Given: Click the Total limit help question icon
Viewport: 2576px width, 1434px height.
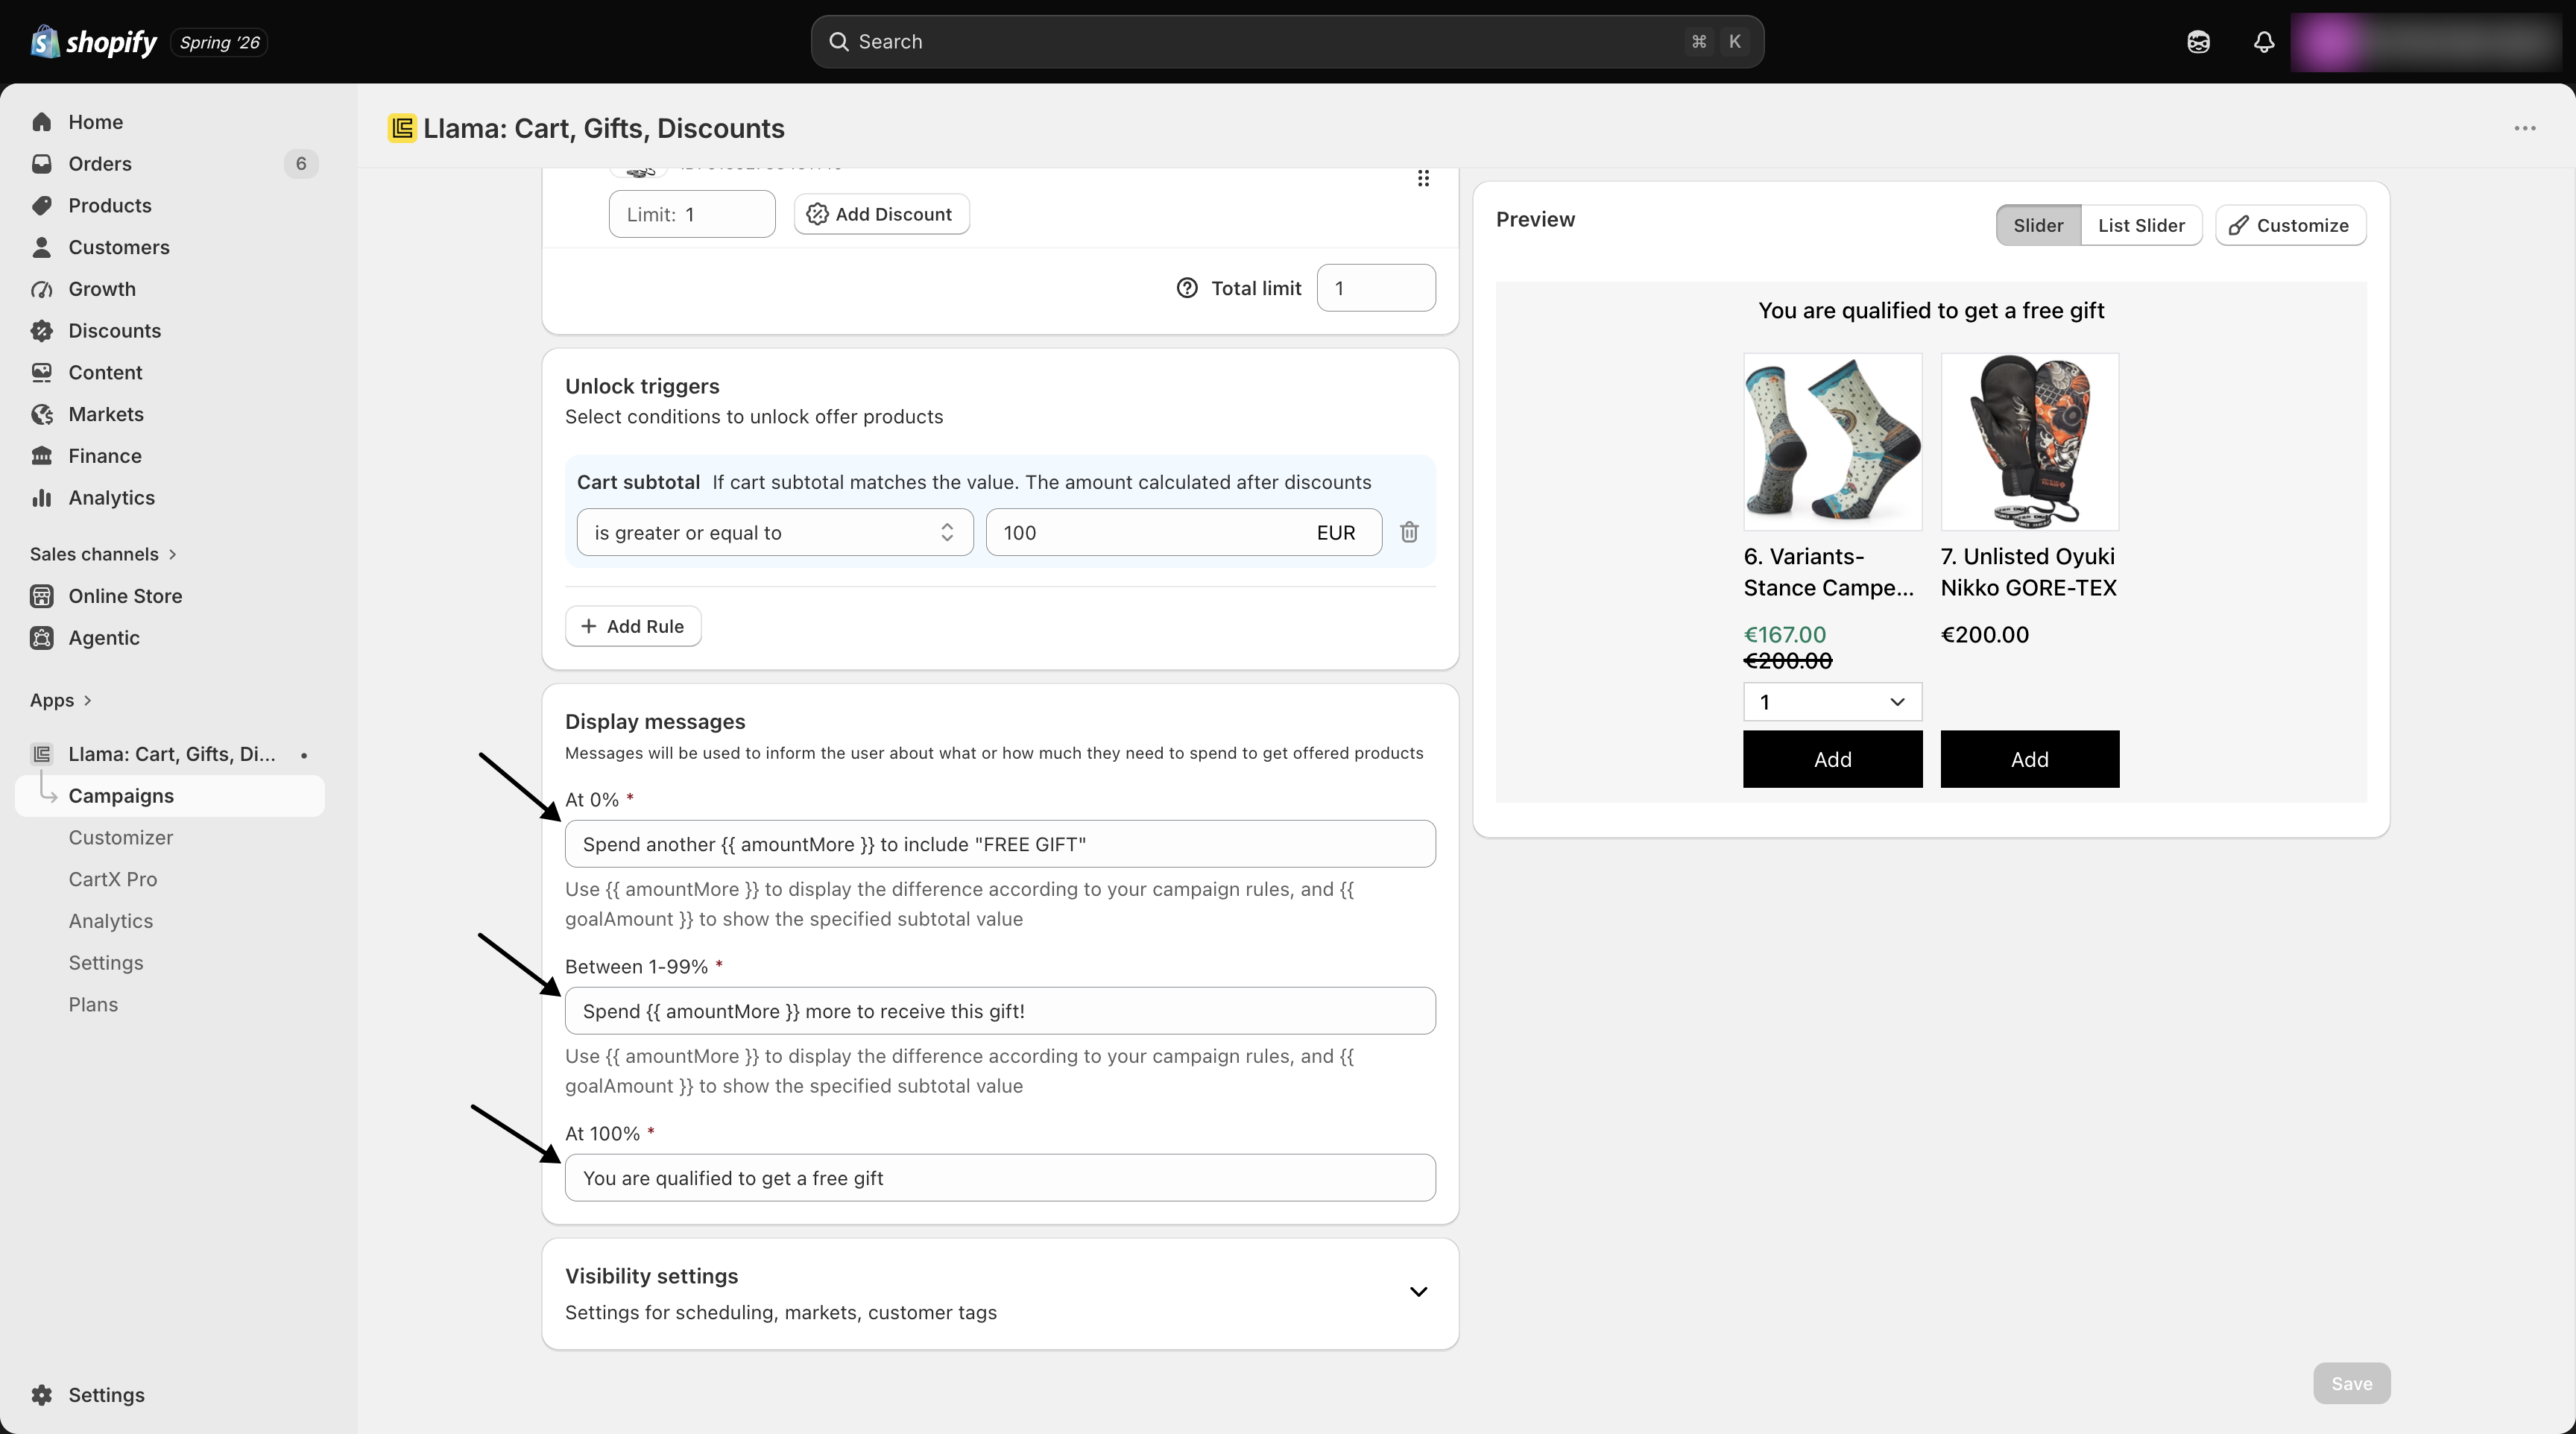Looking at the screenshot, I should pos(1187,288).
